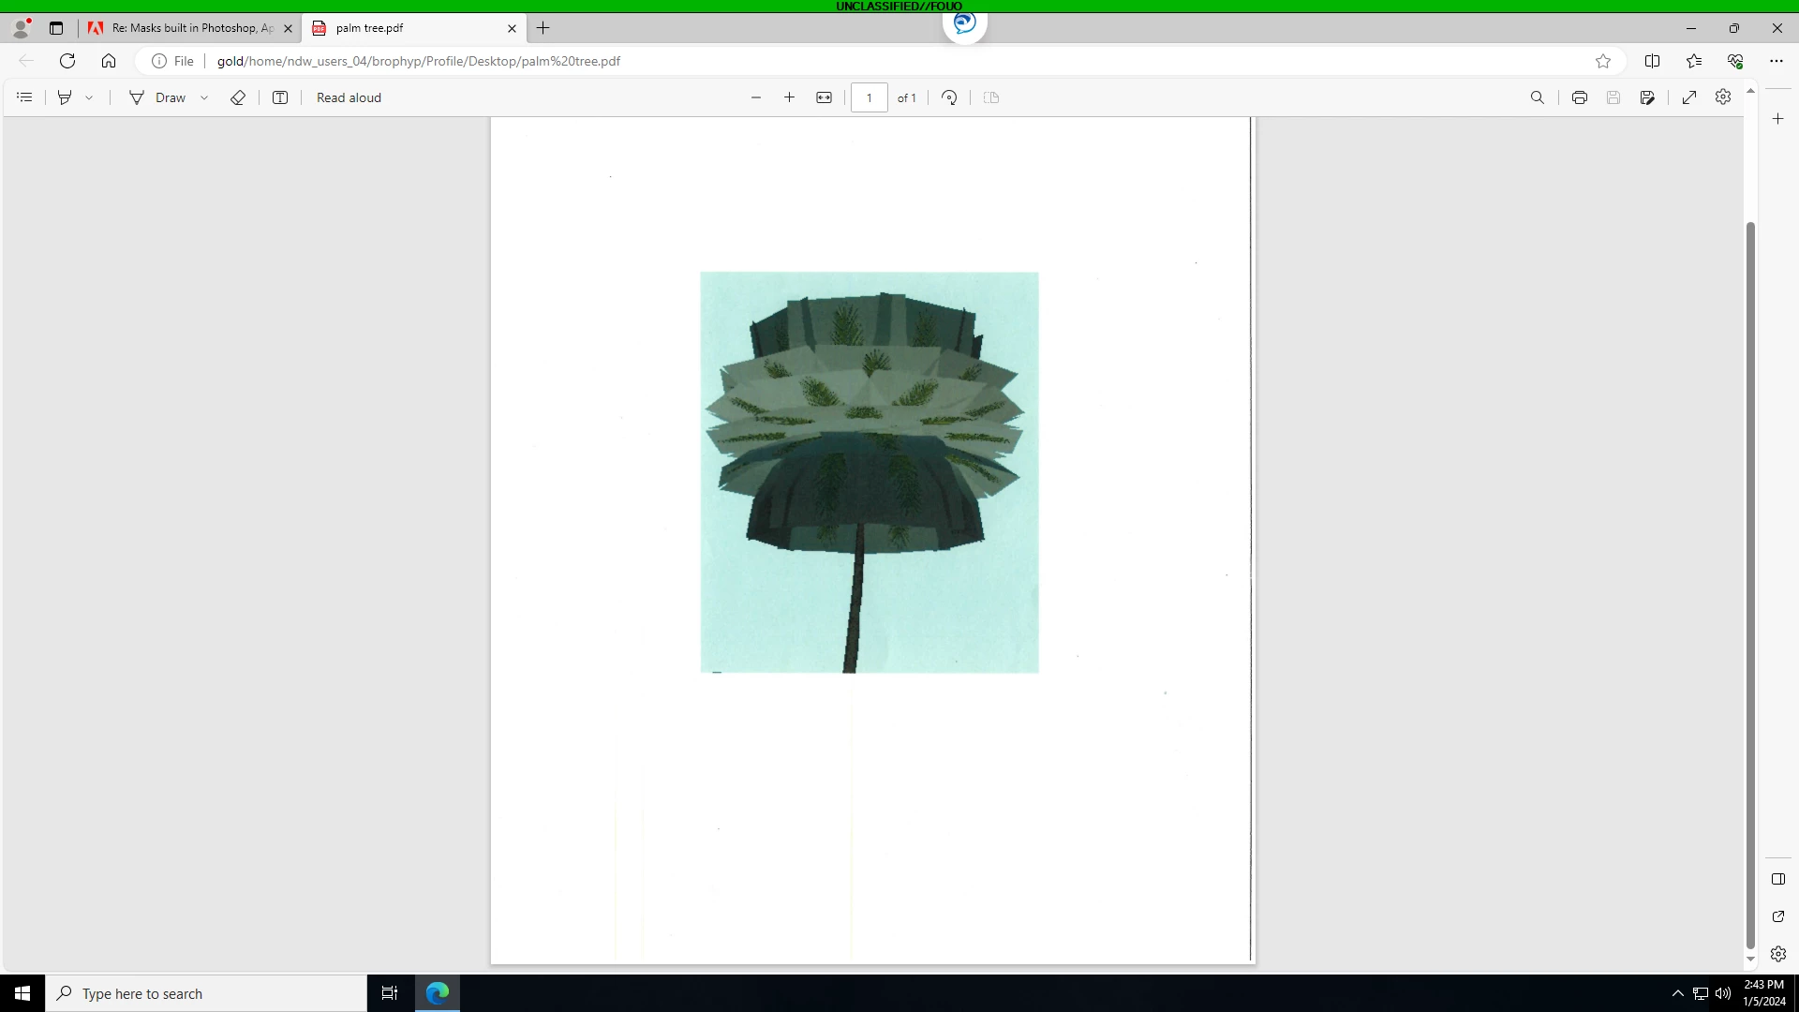Open the table of contents sidebar

point(25,97)
